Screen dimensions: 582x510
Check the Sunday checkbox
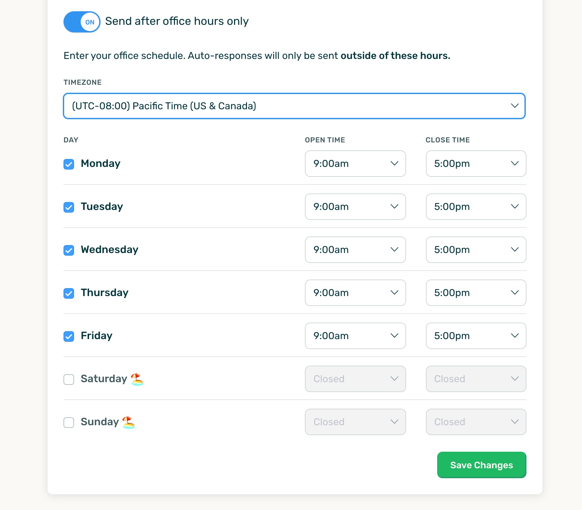click(x=69, y=422)
